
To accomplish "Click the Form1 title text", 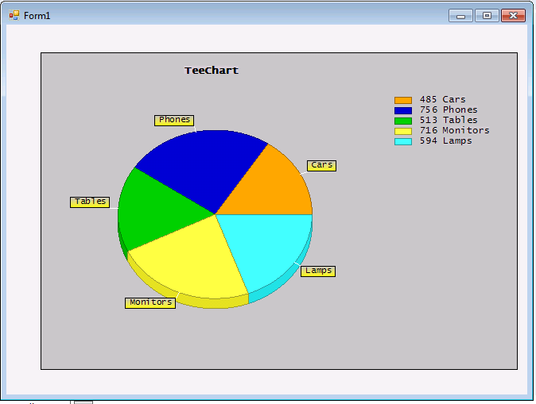I will point(37,16).
